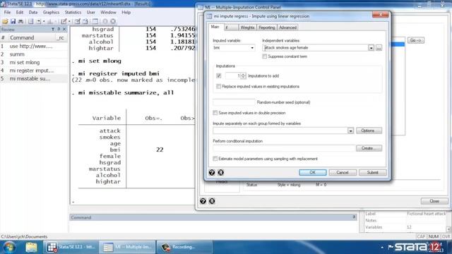Click the reset icon in MI Control Panel

(212, 201)
